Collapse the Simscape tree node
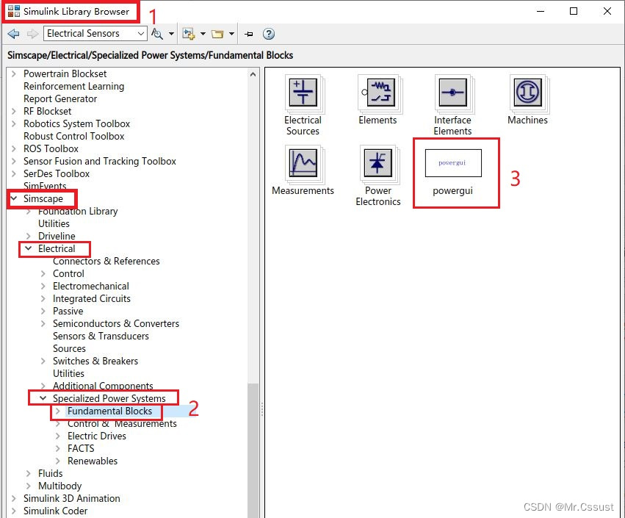Viewport: 625px width, 518px height. point(14,198)
